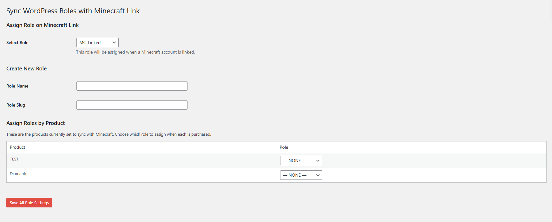Image resolution: width=552 pixels, height=222 pixels.
Task: Open the role dropdown for TEST product
Action: tap(301, 160)
